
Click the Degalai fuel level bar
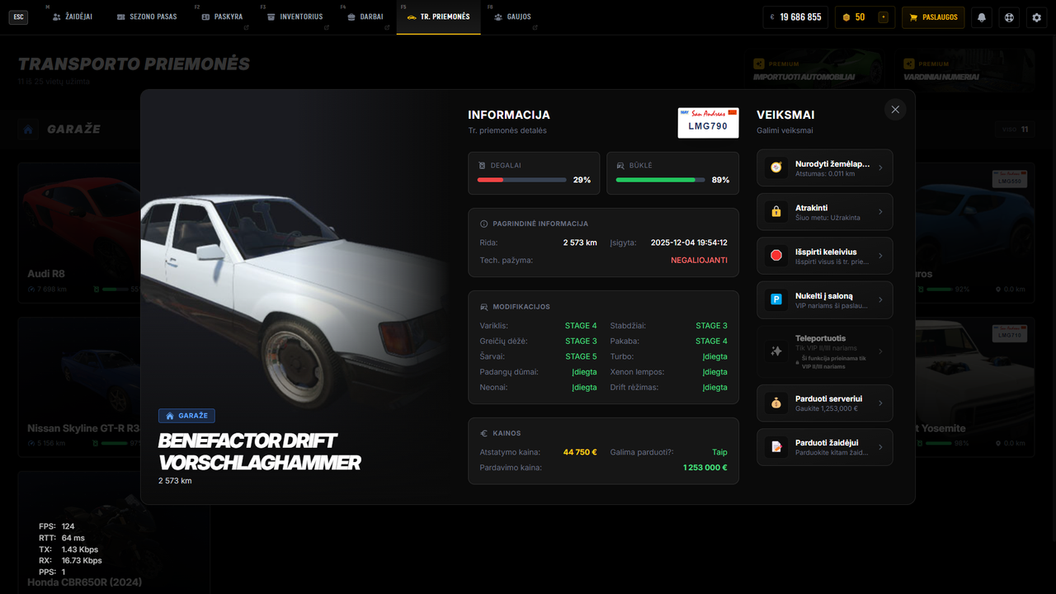pos(521,180)
